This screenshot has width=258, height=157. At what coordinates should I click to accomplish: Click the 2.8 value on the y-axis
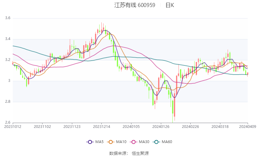[8, 102]
